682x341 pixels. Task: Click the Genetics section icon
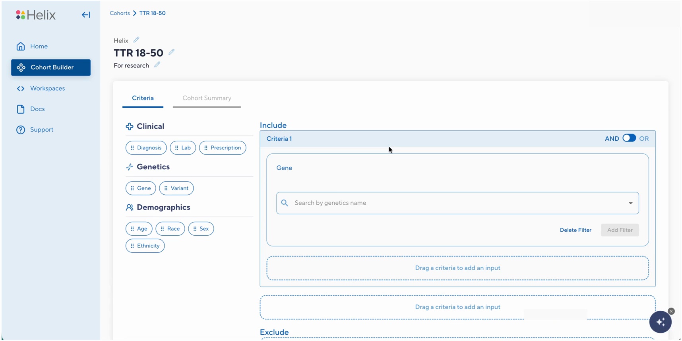pyautogui.click(x=130, y=167)
